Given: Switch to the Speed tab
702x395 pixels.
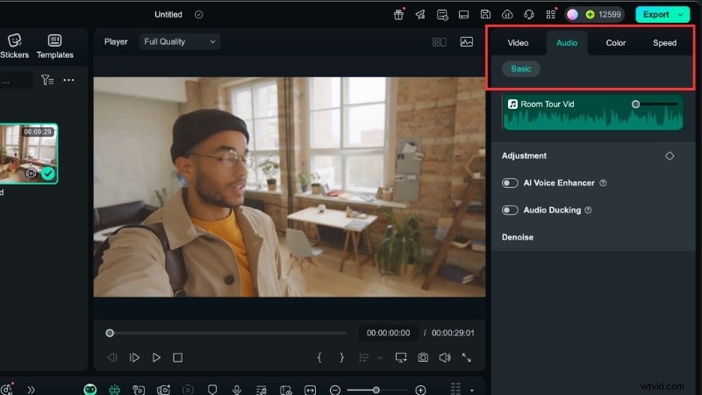Looking at the screenshot, I should [664, 43].
